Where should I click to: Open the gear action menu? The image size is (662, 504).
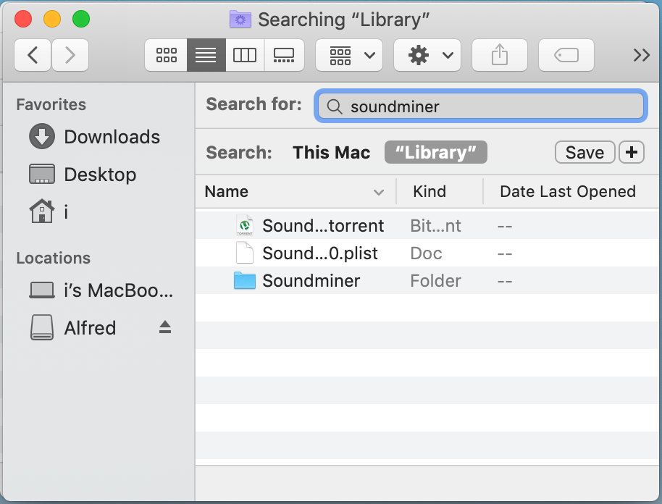427,55
